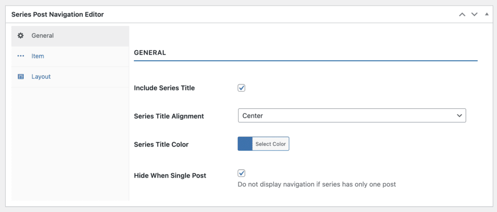Select the Layout tab
The height and width of the screenshot is (212, 497).
[41, 77]
